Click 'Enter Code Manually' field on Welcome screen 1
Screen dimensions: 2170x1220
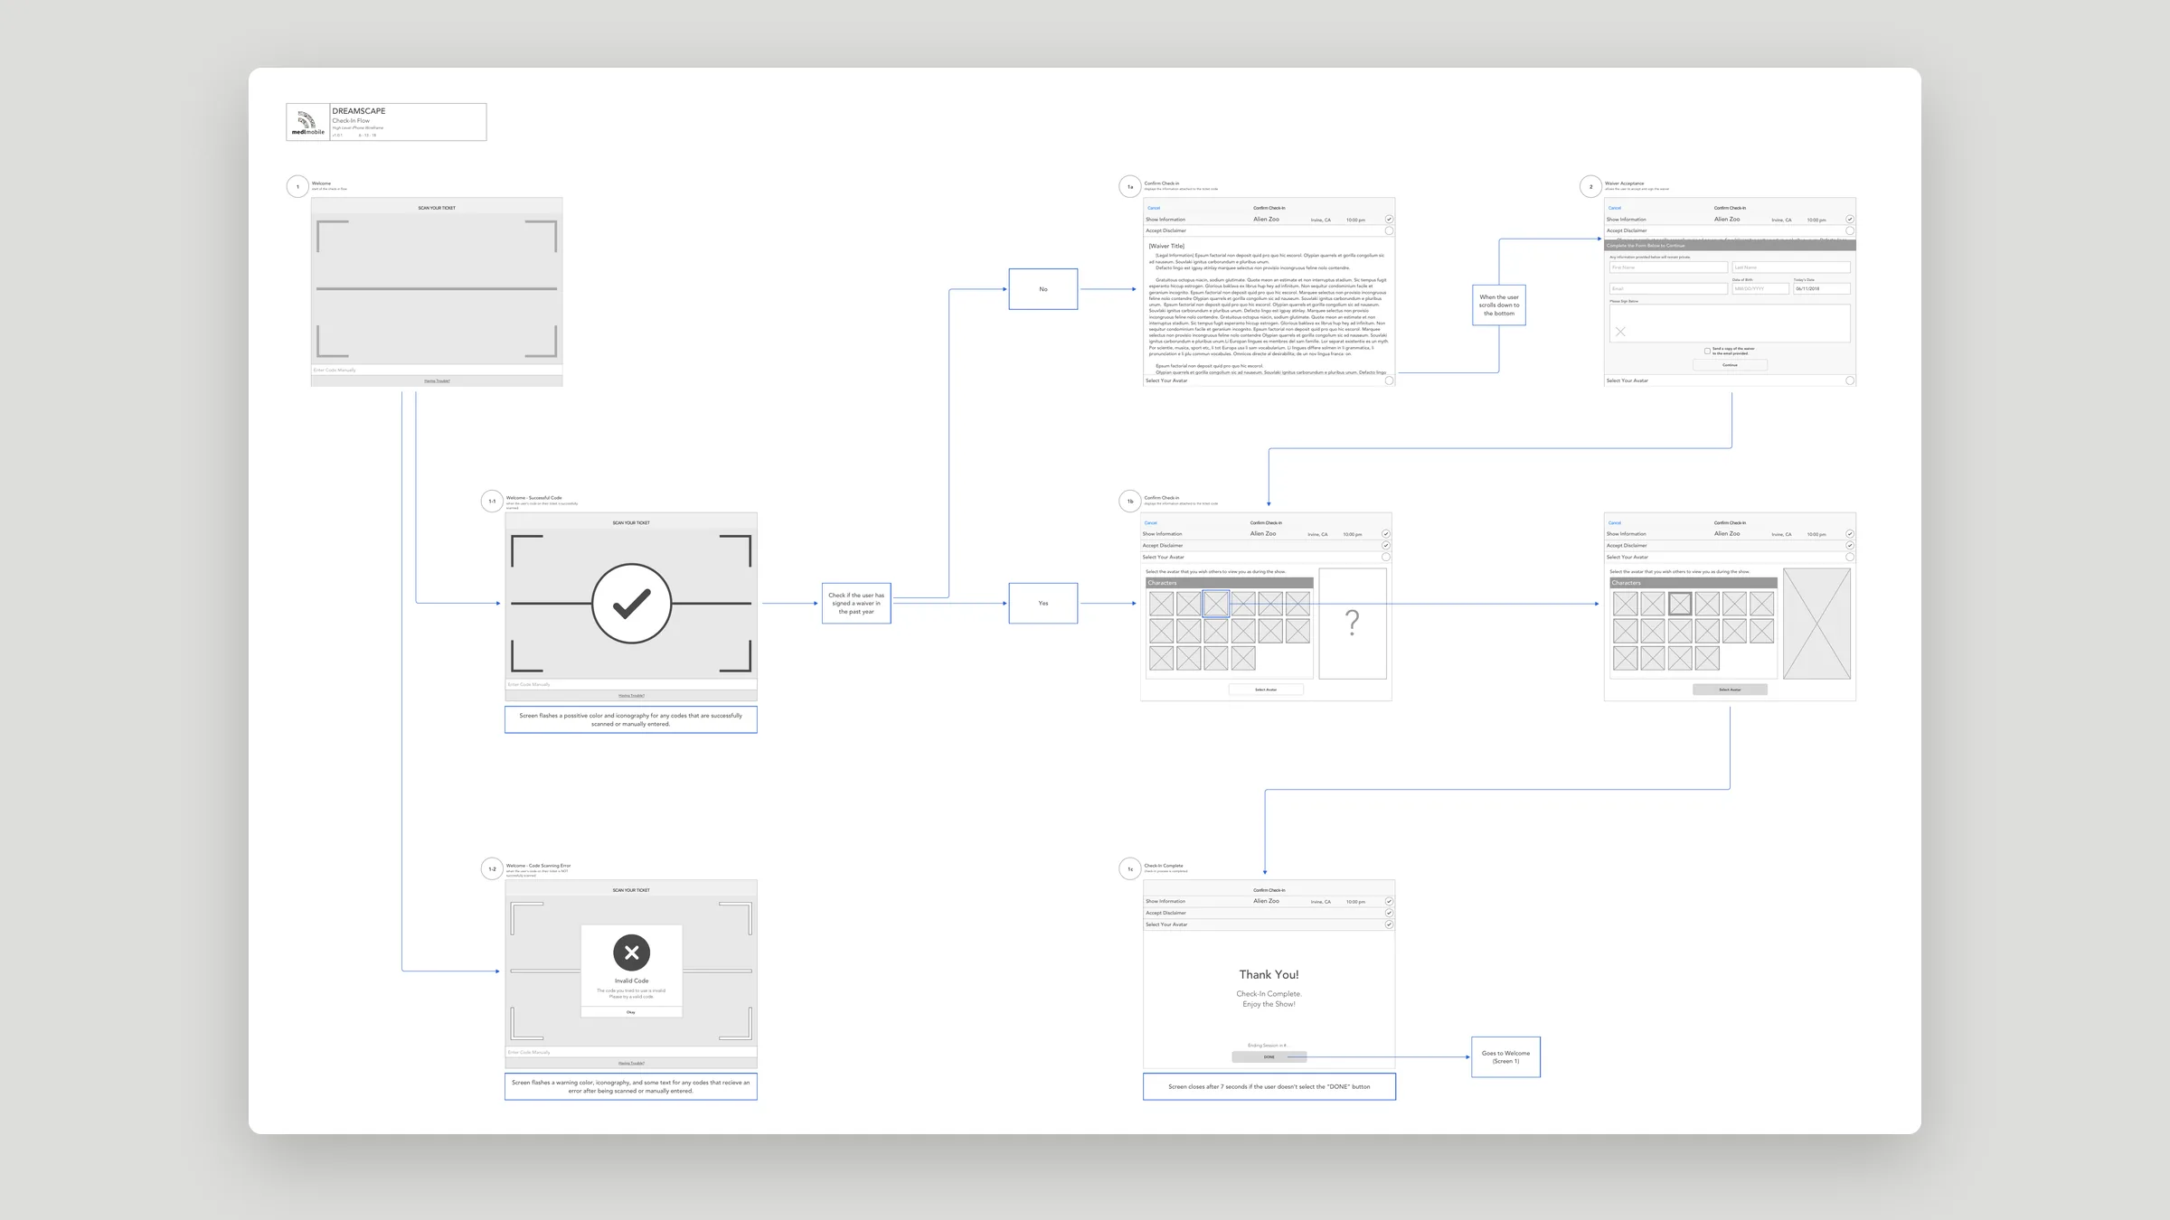click(437, 370)
